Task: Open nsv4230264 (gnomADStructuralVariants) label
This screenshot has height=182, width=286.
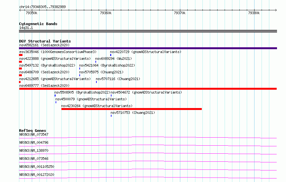Action: [97, 106]
